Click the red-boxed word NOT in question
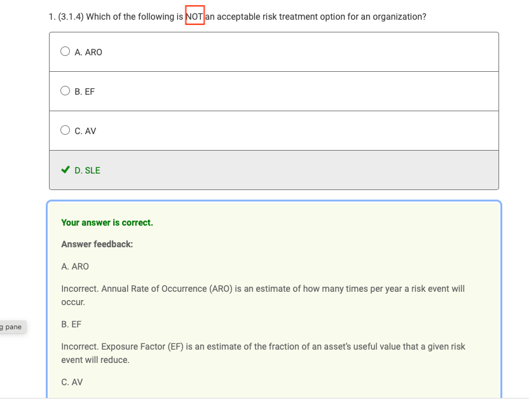529x410 pixels. (x=195, y=17)
